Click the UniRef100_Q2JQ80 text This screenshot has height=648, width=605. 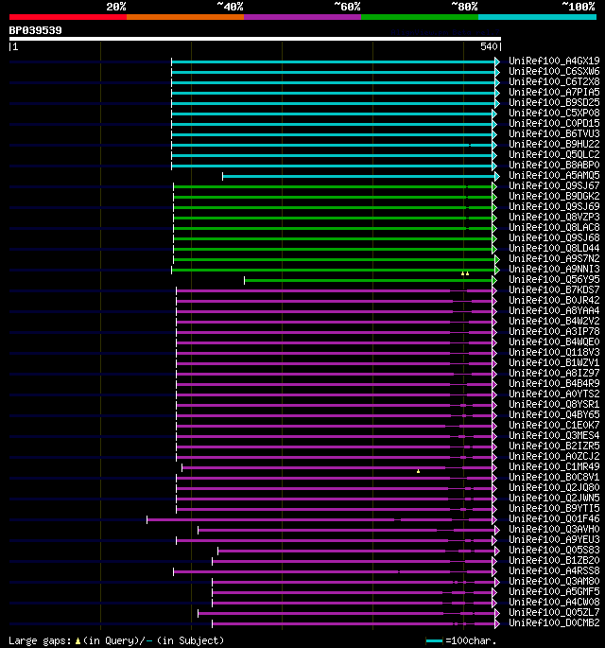554,487
